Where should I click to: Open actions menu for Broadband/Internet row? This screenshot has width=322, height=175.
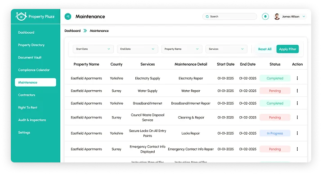click(x=297, y=103)
